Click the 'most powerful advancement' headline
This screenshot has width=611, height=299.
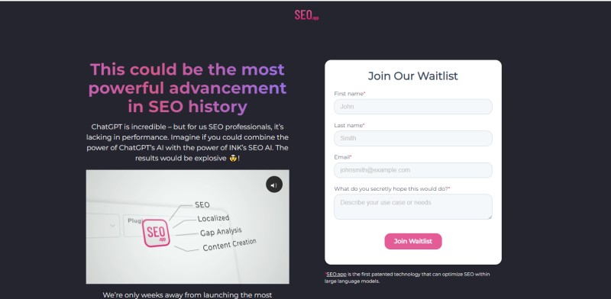(187, 88)
